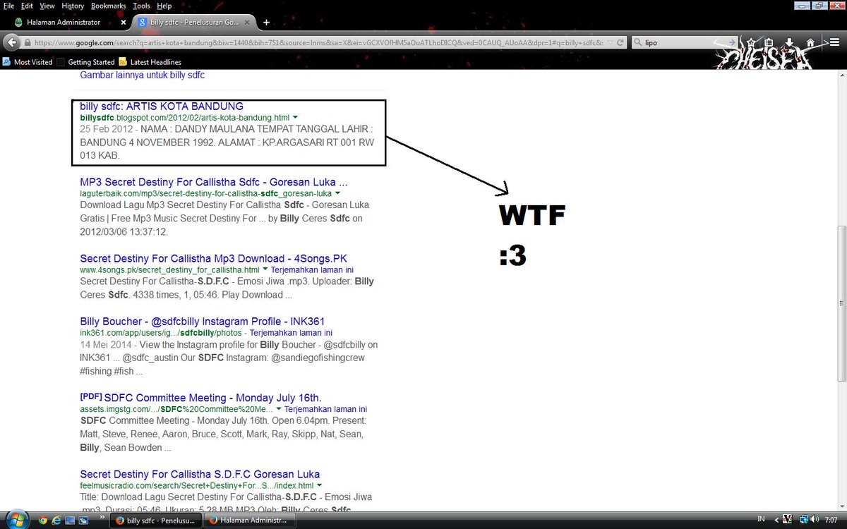Close the Halaman Administrator tab
847x529 pixels.
[124, 23]
